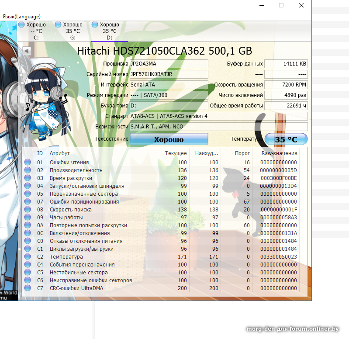The height and width of the screenshot is (339, 349).
Task: Click the Hitachi HDS721050CLA362 model title
Action: pos(165,51)
